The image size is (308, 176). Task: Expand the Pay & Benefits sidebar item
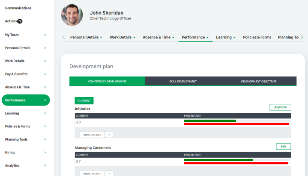point(45,74)
